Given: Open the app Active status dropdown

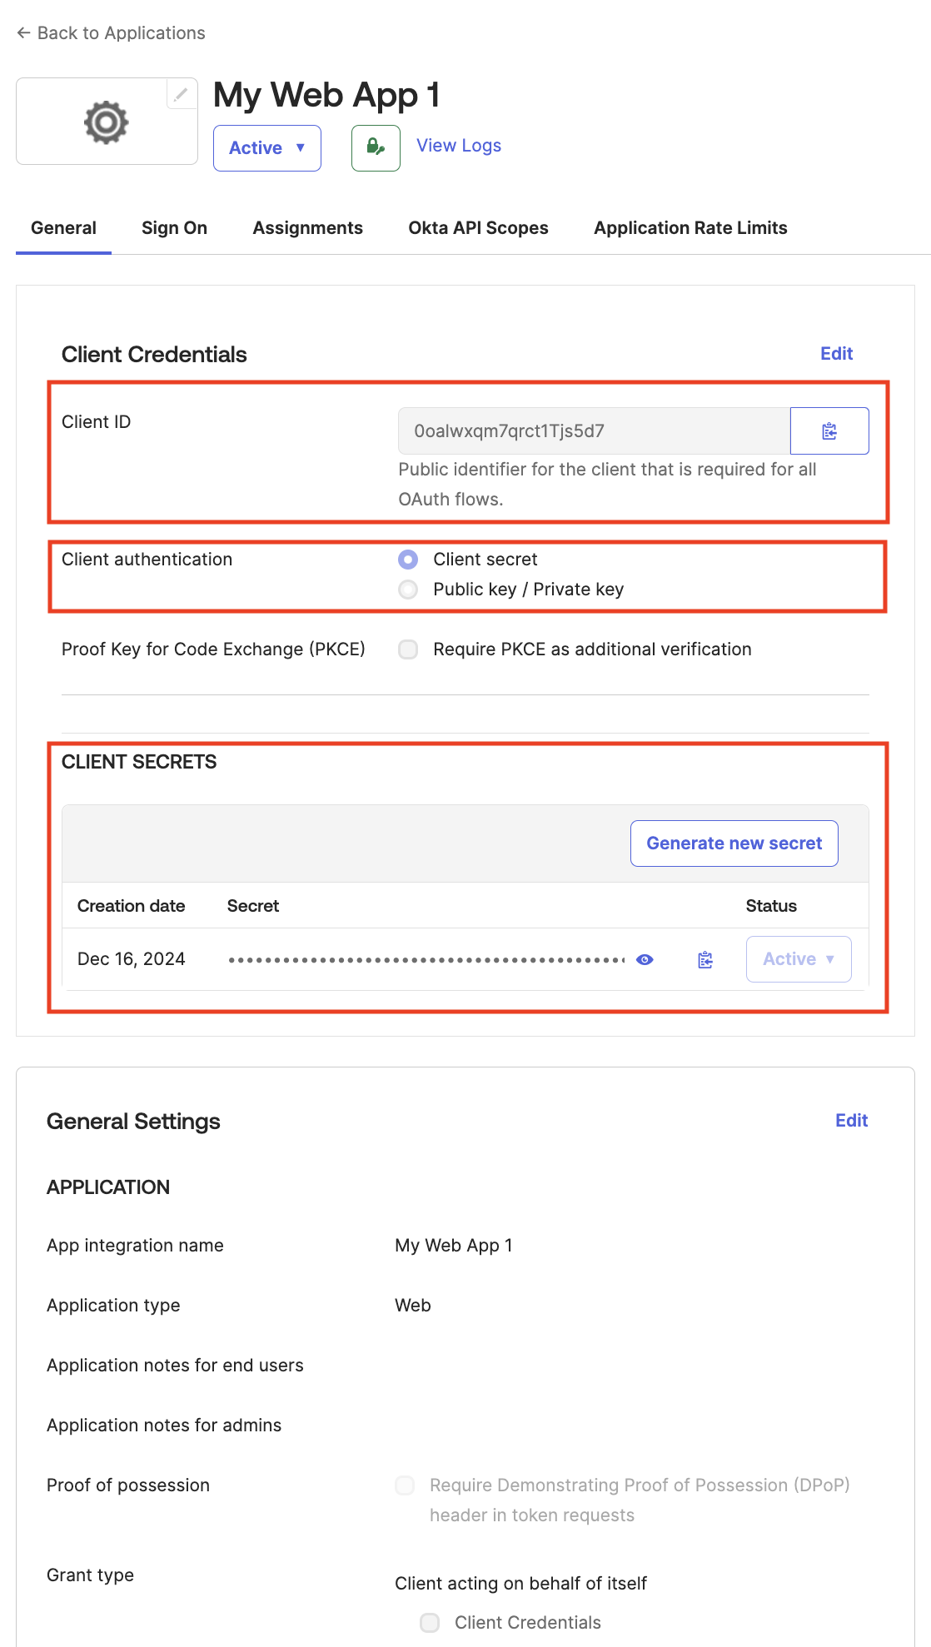Looking at the screenshot, I should [x=266, y=147].
